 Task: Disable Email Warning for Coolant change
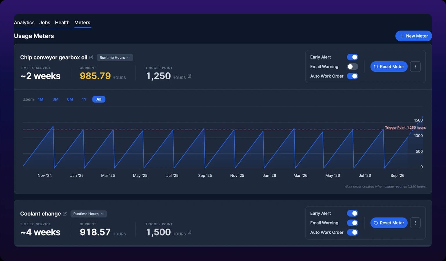(x=353, y=223)
